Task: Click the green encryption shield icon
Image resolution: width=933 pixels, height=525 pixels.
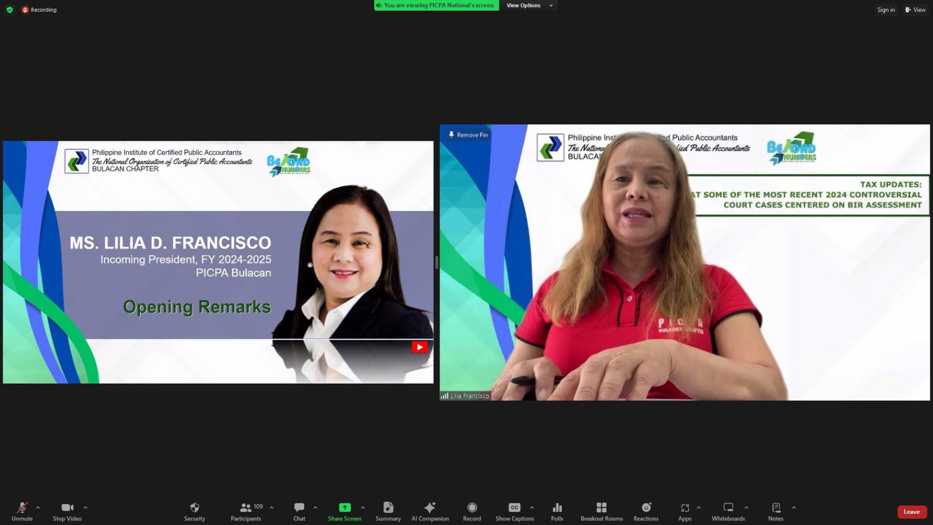Action: click(9, 10)
